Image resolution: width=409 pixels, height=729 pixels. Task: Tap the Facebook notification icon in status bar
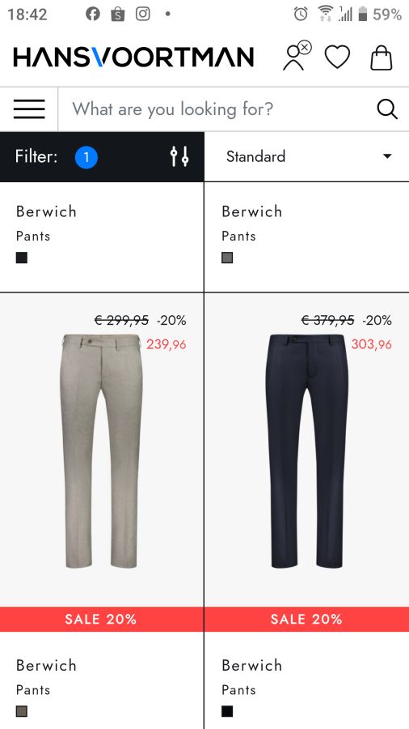coord(93,14)
